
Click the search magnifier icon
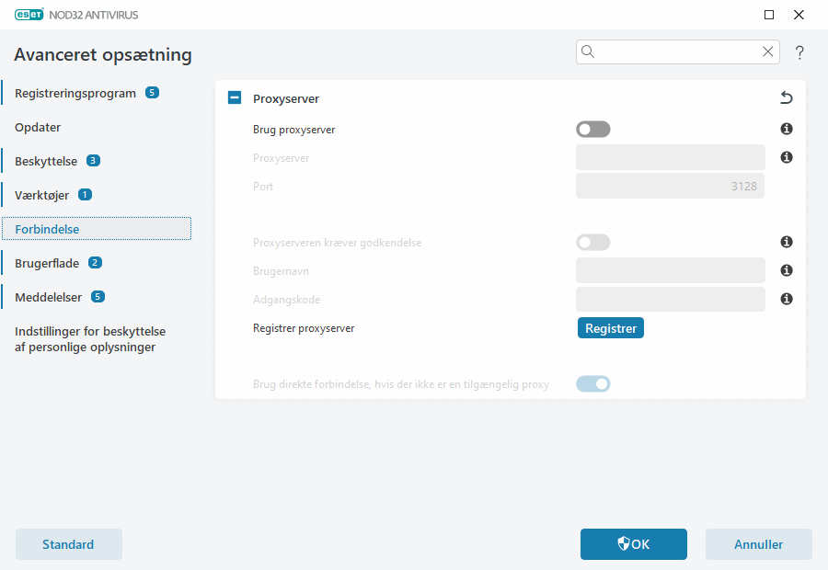click(588, 51)
